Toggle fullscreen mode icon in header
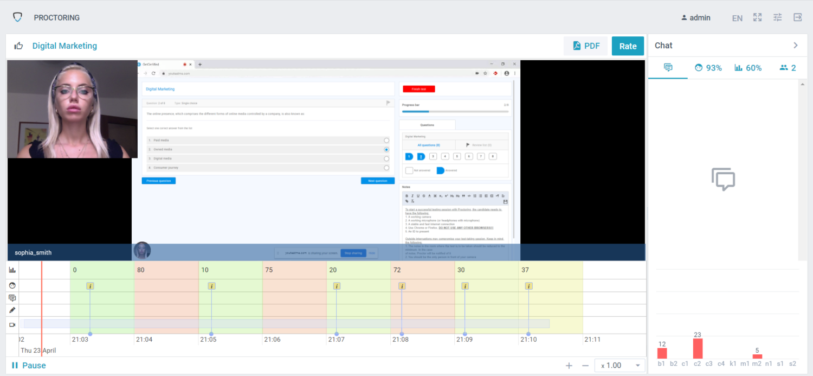 pyautogui.click(x=758, y=17)
